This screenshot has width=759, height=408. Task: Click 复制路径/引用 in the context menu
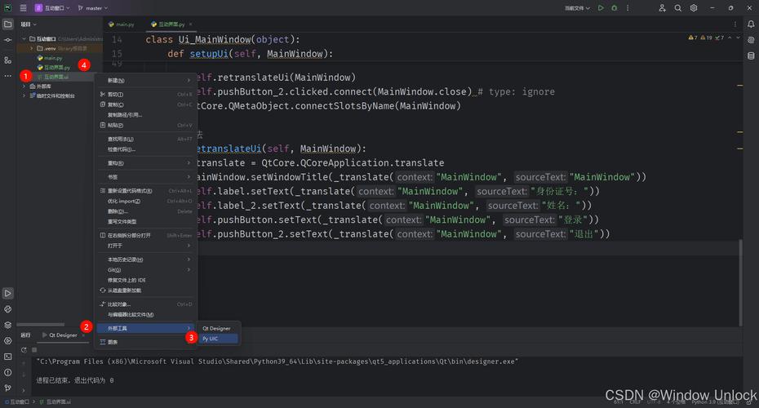coord(125,114)
